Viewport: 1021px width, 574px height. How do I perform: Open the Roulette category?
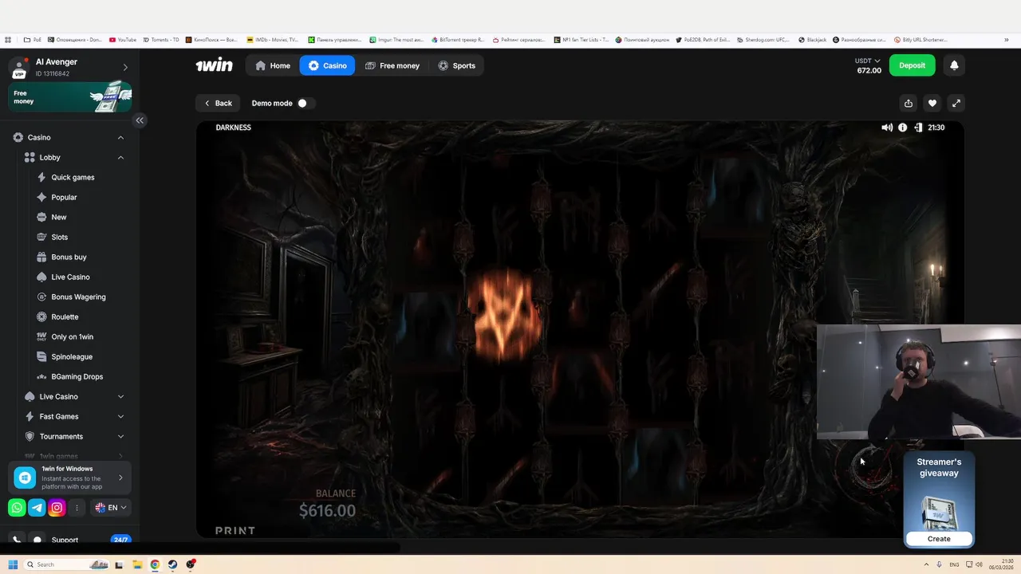click(65, 316)
